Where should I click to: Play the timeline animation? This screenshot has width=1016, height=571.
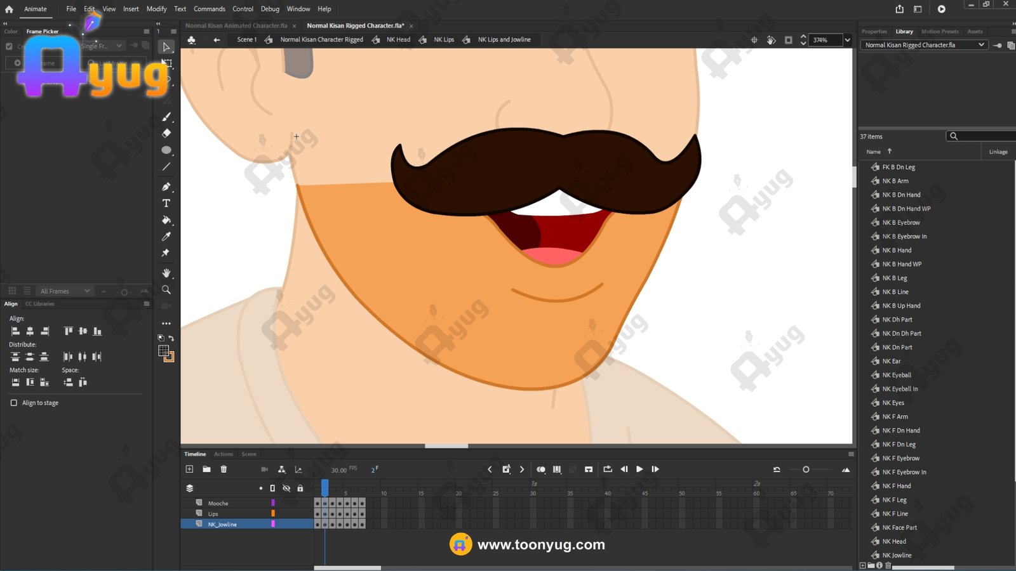click(x=639, y=469)
